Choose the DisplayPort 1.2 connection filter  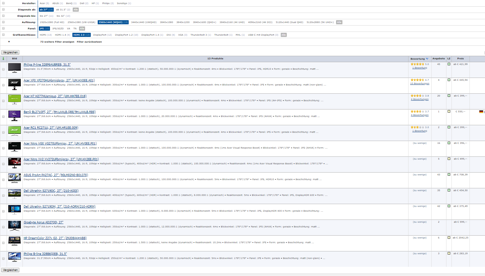(126, 35)
